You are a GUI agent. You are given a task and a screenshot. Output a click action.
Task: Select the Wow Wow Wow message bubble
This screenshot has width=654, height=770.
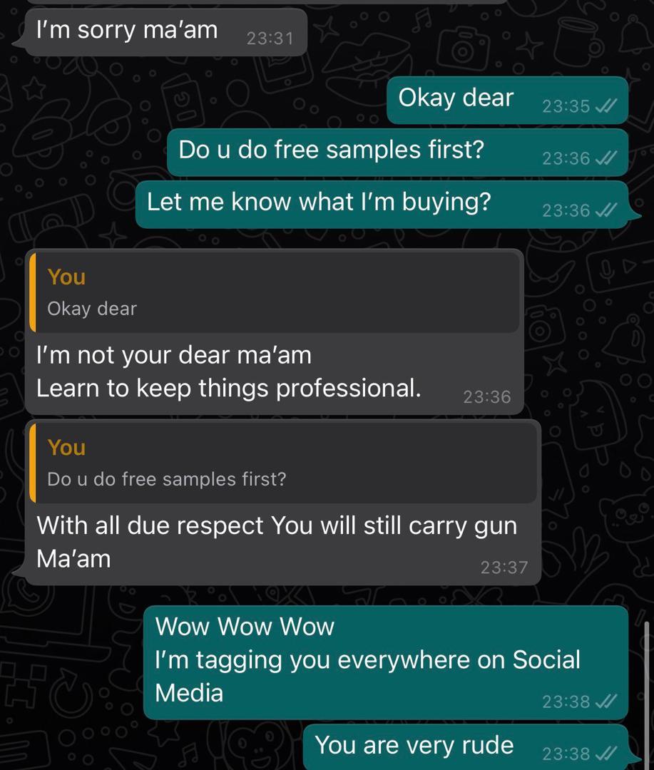pos(386,662)
